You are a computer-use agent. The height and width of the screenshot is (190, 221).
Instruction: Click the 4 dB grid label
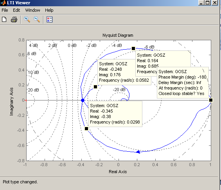point(33,45)
